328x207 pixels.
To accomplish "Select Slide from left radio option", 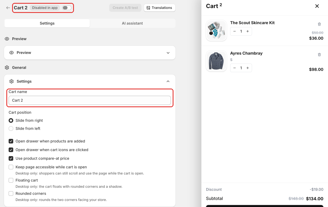I will pos(11,129).
